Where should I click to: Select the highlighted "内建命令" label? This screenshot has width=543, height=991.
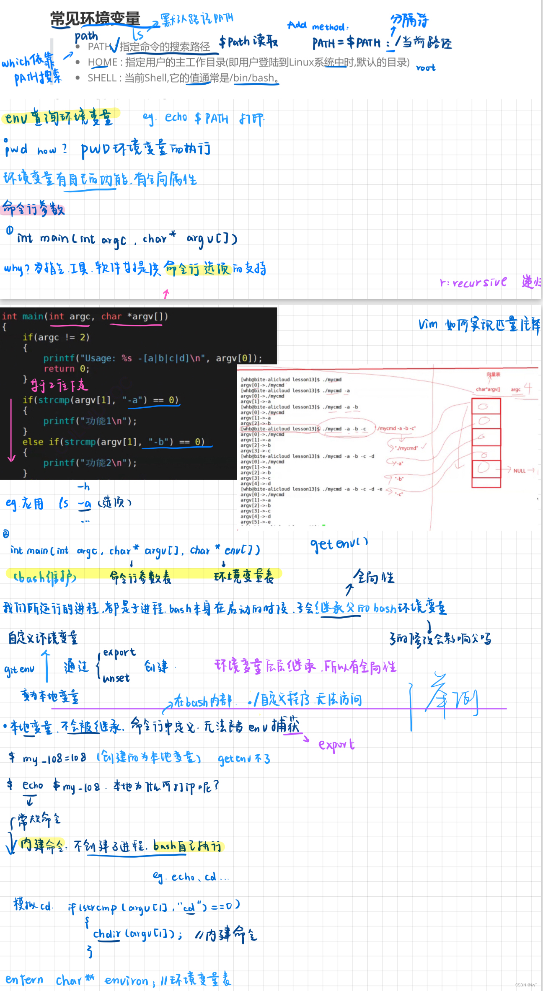tap(43, 846)
